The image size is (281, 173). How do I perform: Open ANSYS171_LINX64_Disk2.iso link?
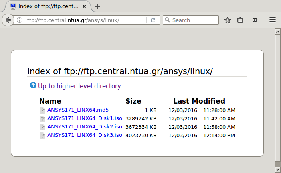click(x=85, y=127)
